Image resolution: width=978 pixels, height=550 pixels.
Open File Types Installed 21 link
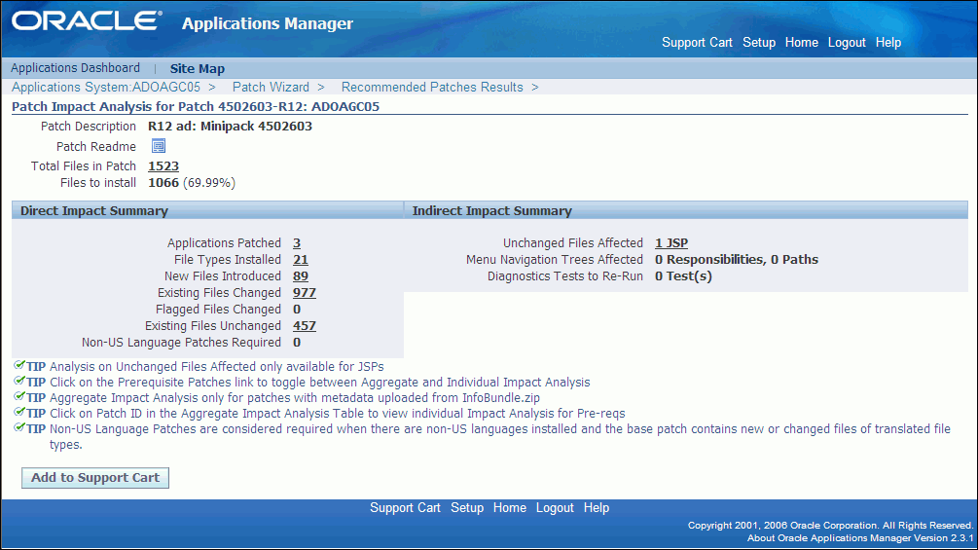pos(301,259)
